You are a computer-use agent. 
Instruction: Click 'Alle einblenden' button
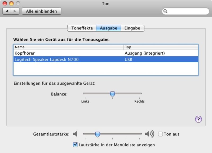(41, 11)
